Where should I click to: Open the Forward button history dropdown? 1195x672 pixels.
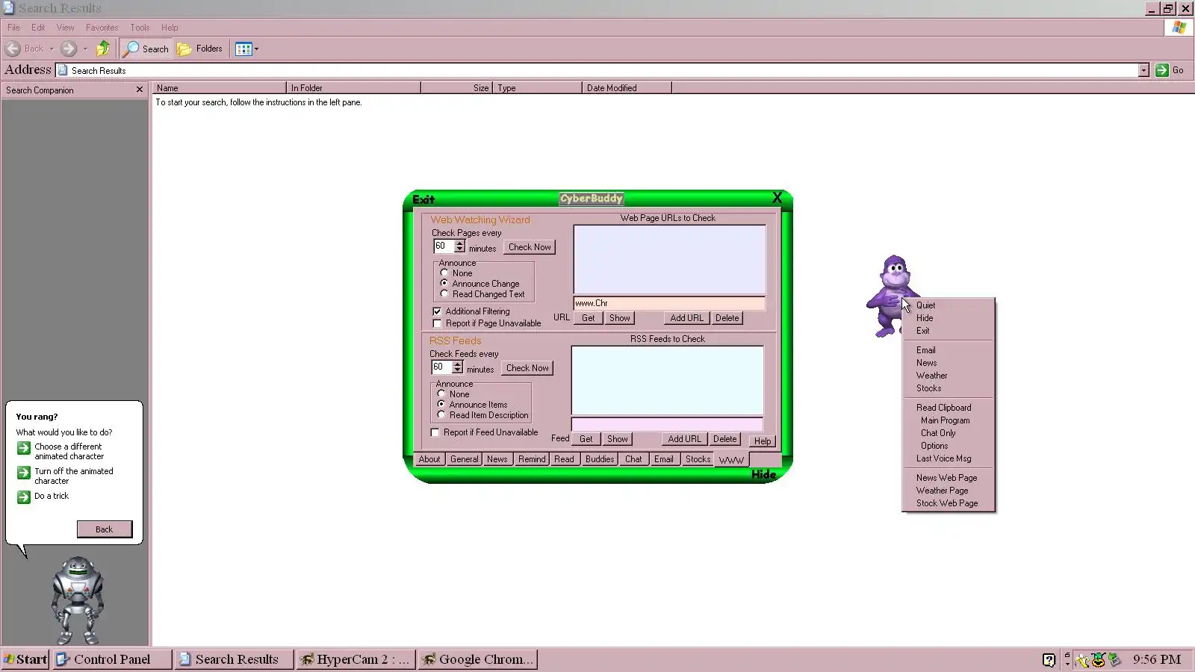[x=85, y=49]
